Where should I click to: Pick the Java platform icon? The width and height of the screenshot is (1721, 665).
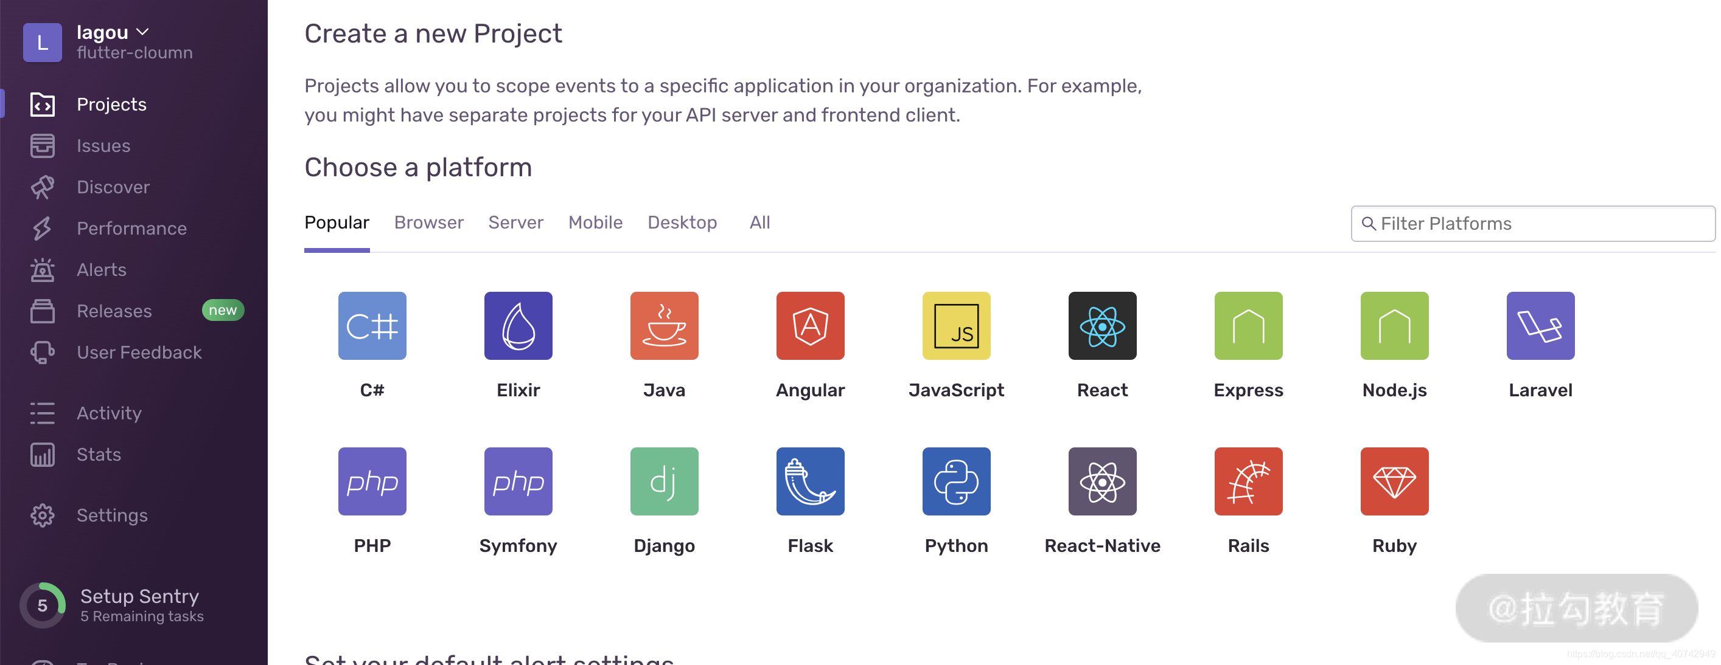click(664, 325)
